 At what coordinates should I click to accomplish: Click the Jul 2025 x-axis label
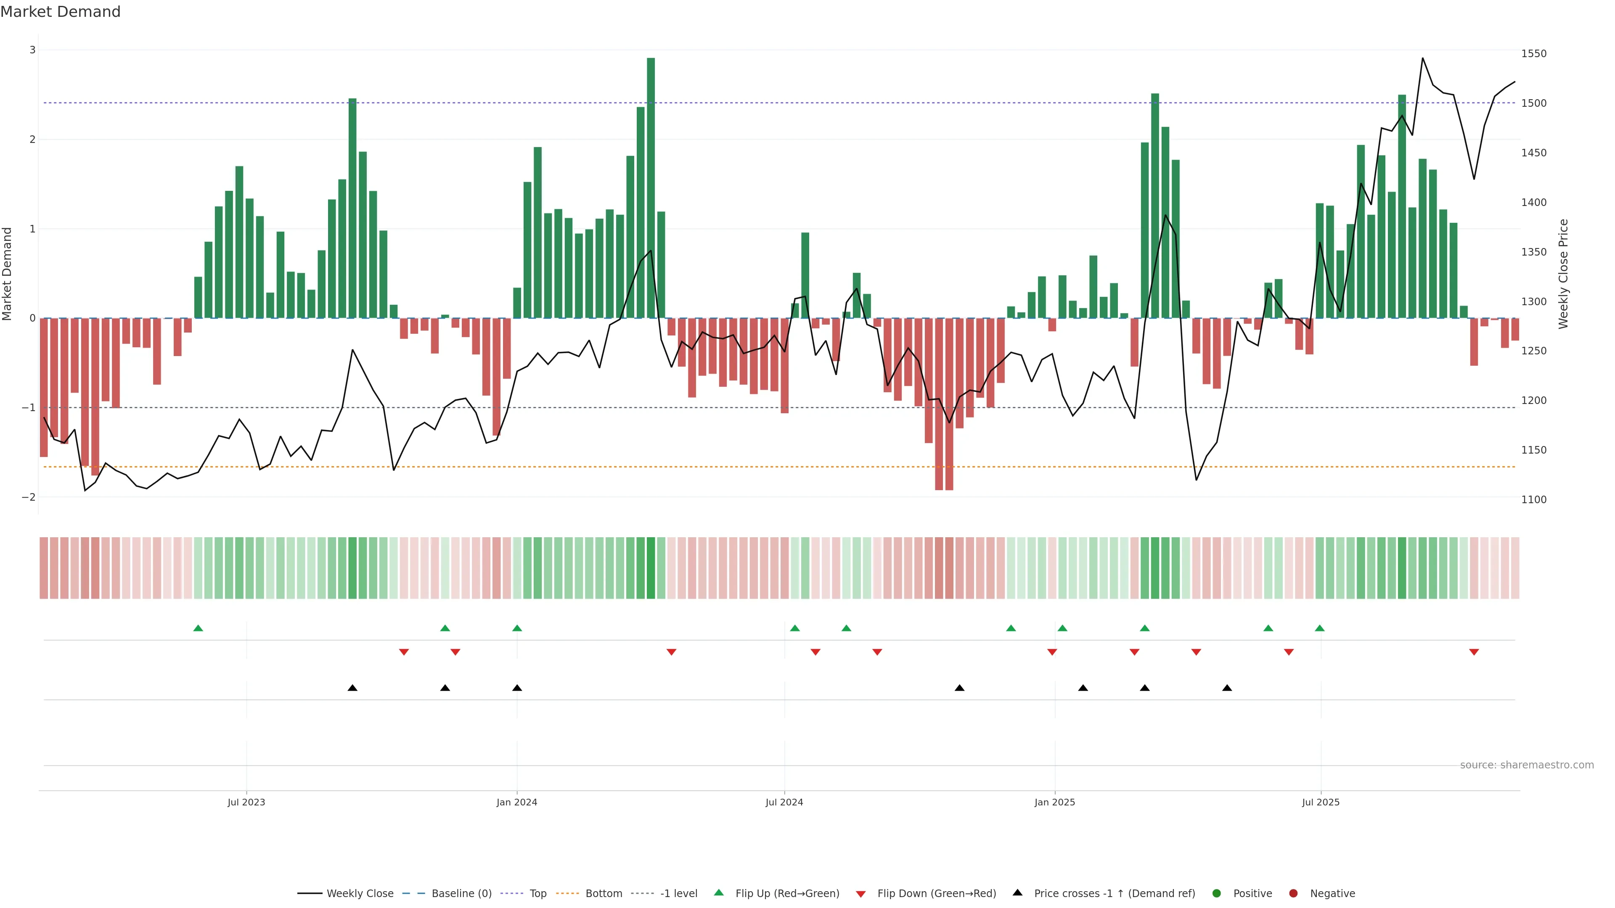click(1320, 802)
